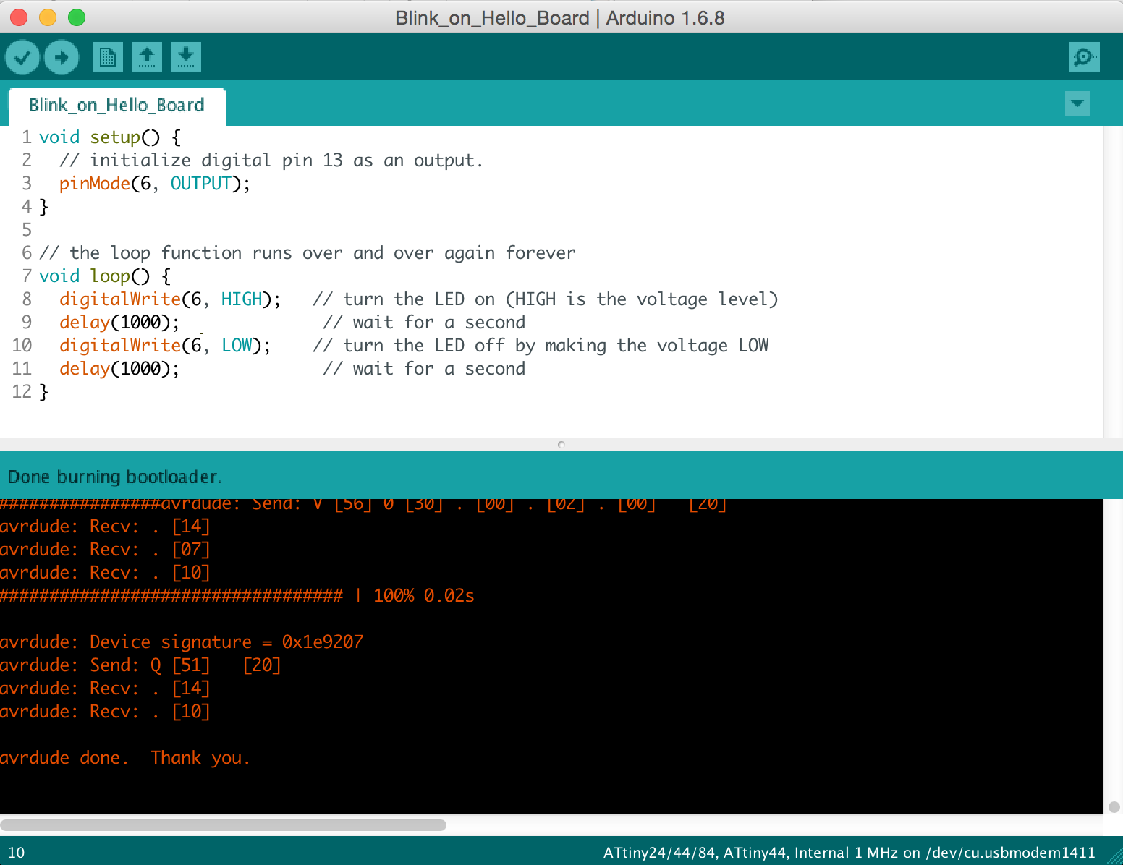
Task: Select the Blink_on_Hello_Board tab
Action: (x=116, y=106)
